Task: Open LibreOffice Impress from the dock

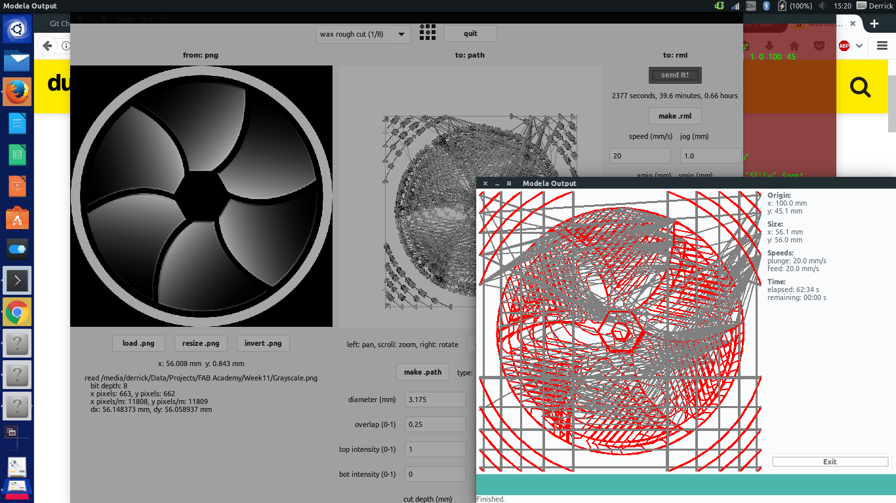Action: 17,187
